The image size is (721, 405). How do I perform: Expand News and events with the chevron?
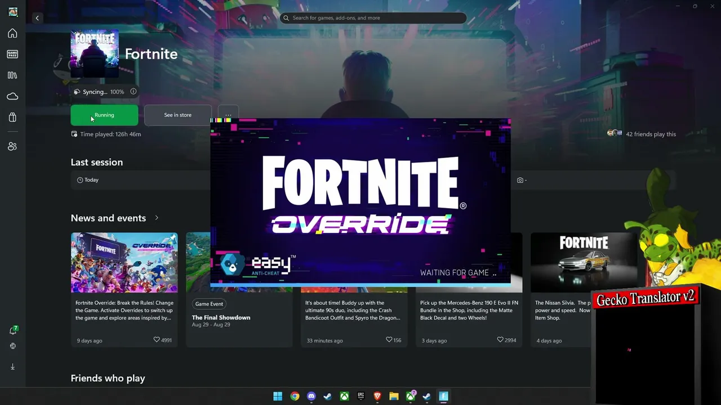(157, 218)
